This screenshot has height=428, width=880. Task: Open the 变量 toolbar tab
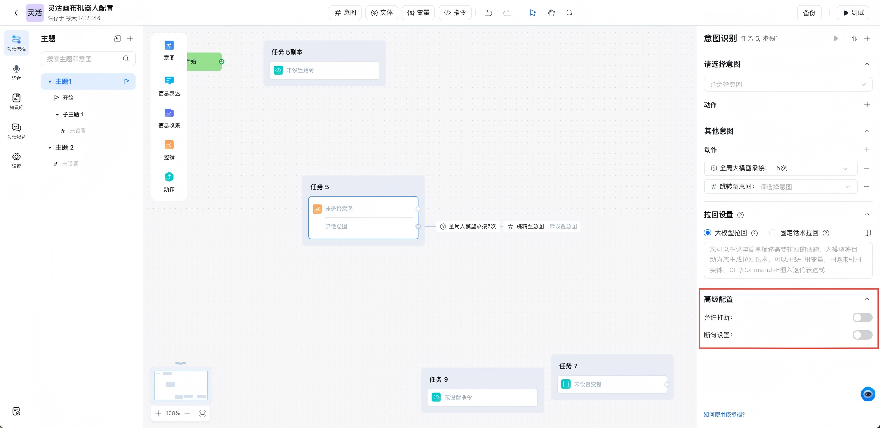coord(418,13)
